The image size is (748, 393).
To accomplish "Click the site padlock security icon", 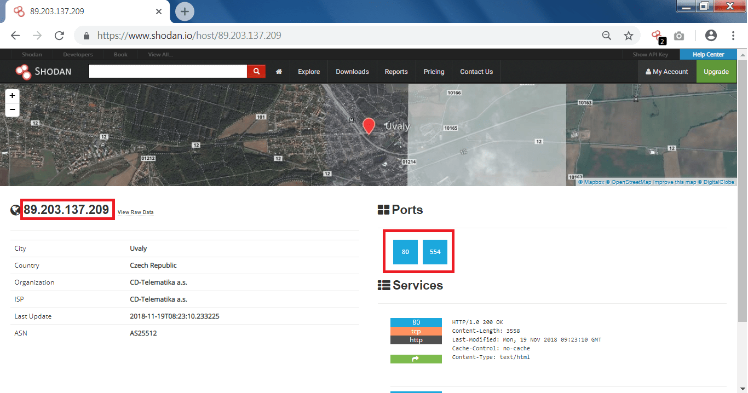I will tap(86, 36).
